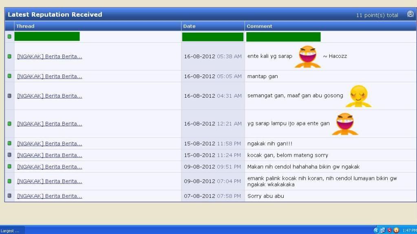Open thread link dated 07-08-2012 07:58 PM
417x234 pixels.
tap(49, 196)
